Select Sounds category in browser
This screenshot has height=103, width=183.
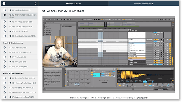coord(47,25)
